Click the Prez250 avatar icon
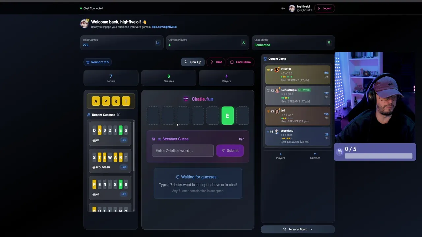 (x=277, y=70)
